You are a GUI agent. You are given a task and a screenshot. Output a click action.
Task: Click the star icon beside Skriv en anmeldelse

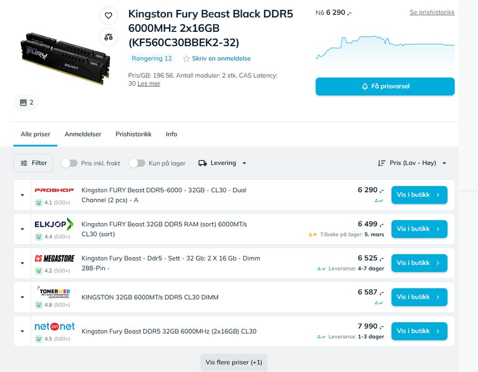pos(186,59)
